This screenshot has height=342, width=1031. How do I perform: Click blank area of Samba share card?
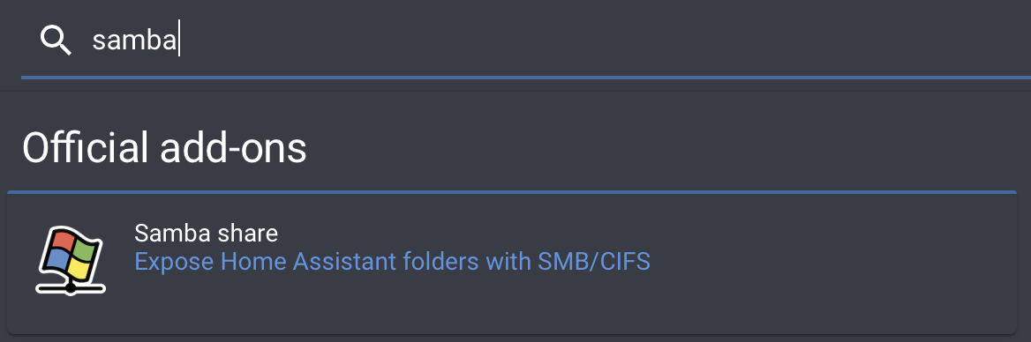click(x=822, y=263)
